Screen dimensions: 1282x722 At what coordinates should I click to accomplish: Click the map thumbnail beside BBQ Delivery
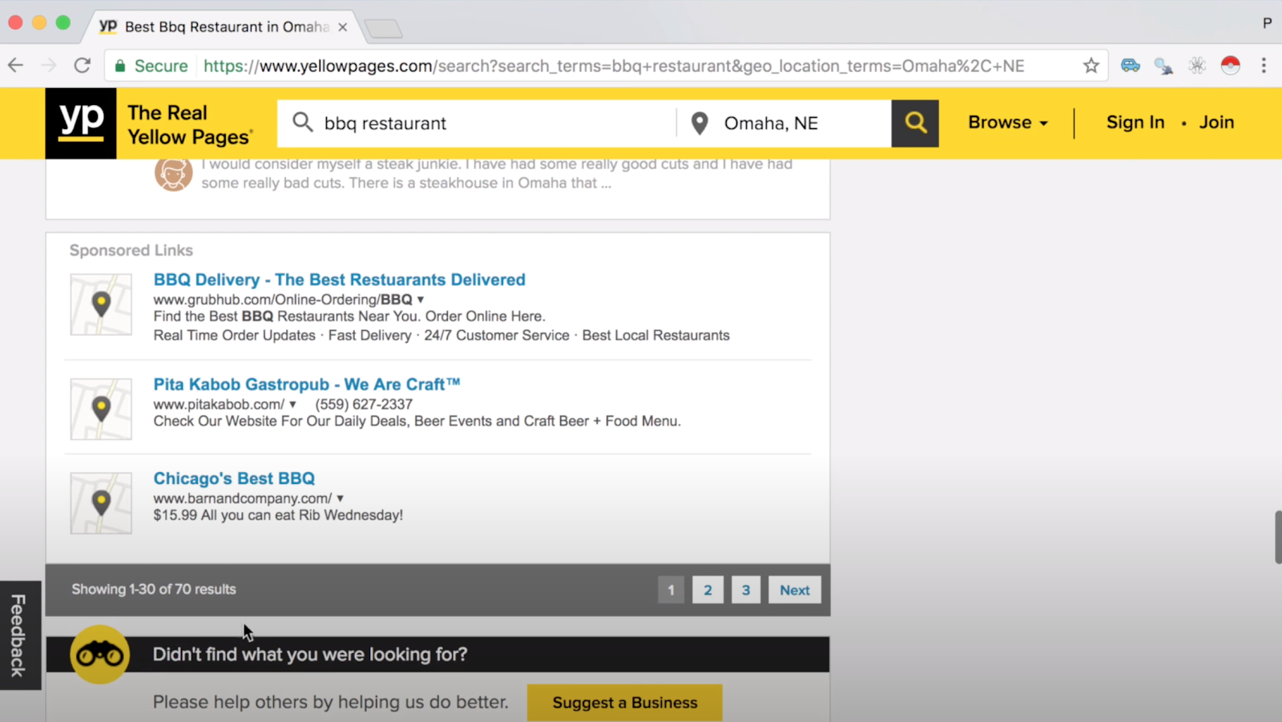point(101,305)
